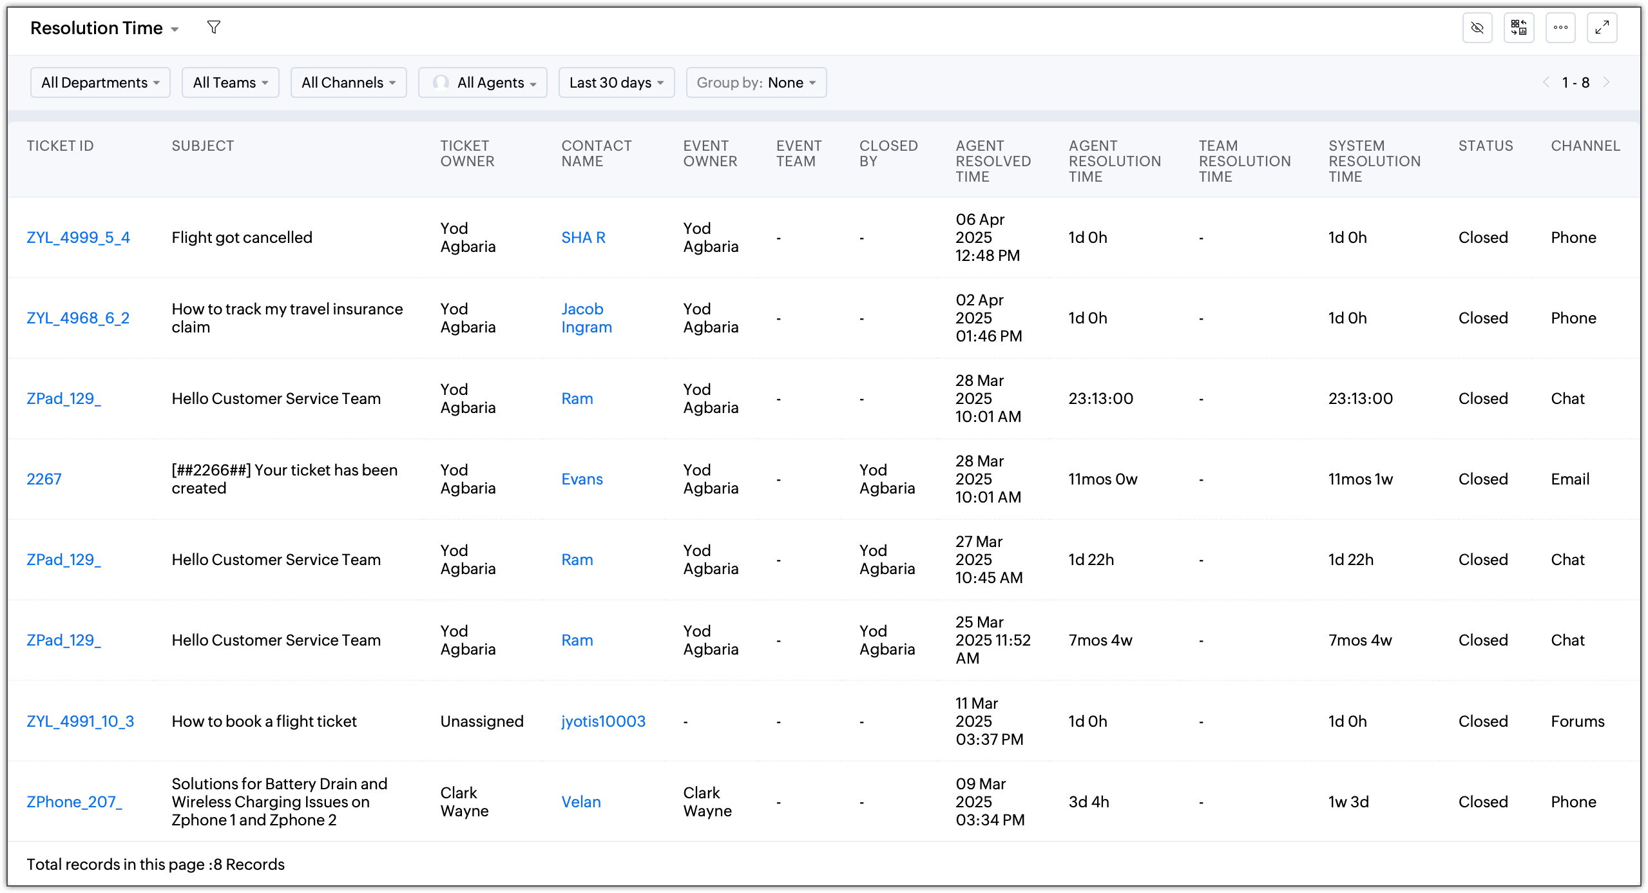Open ticket ZYL_4999_5_4

[78, 238]
